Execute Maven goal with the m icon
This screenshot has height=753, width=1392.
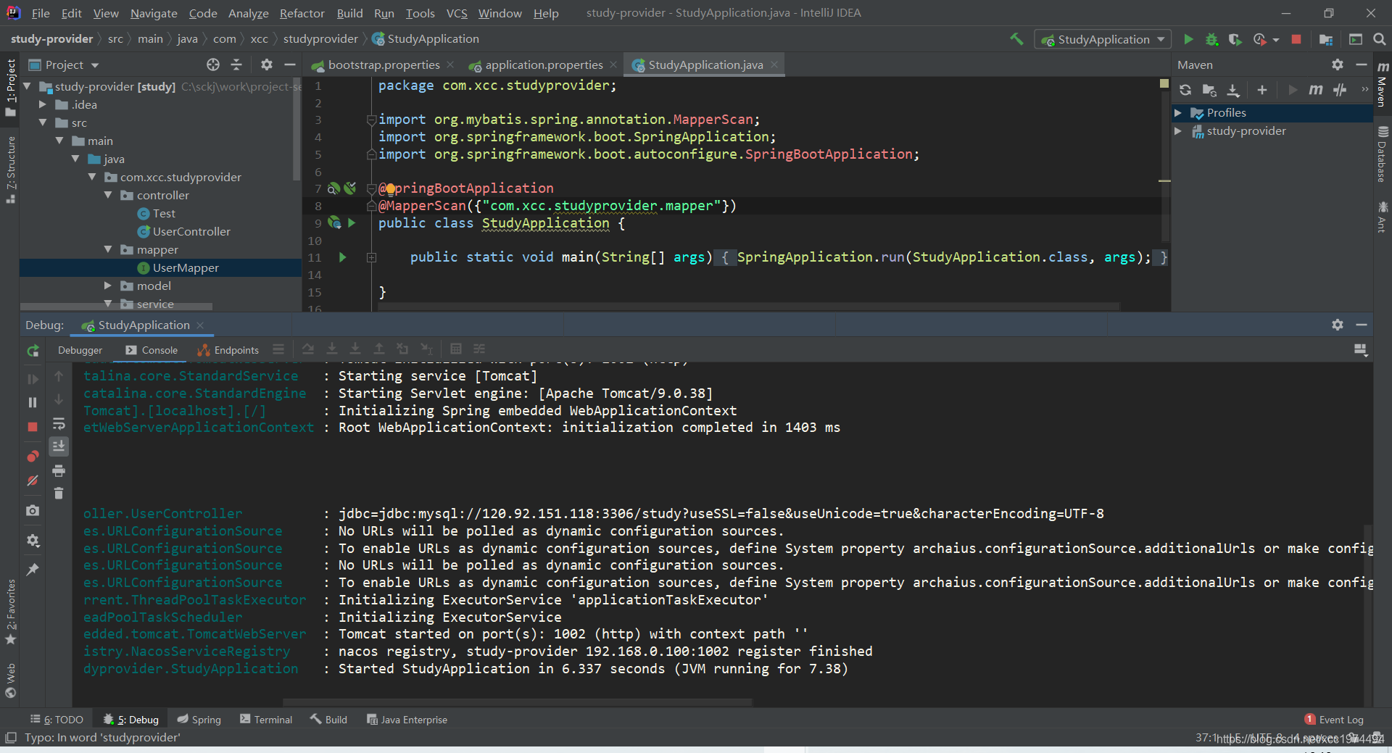tap(1315, 90)
